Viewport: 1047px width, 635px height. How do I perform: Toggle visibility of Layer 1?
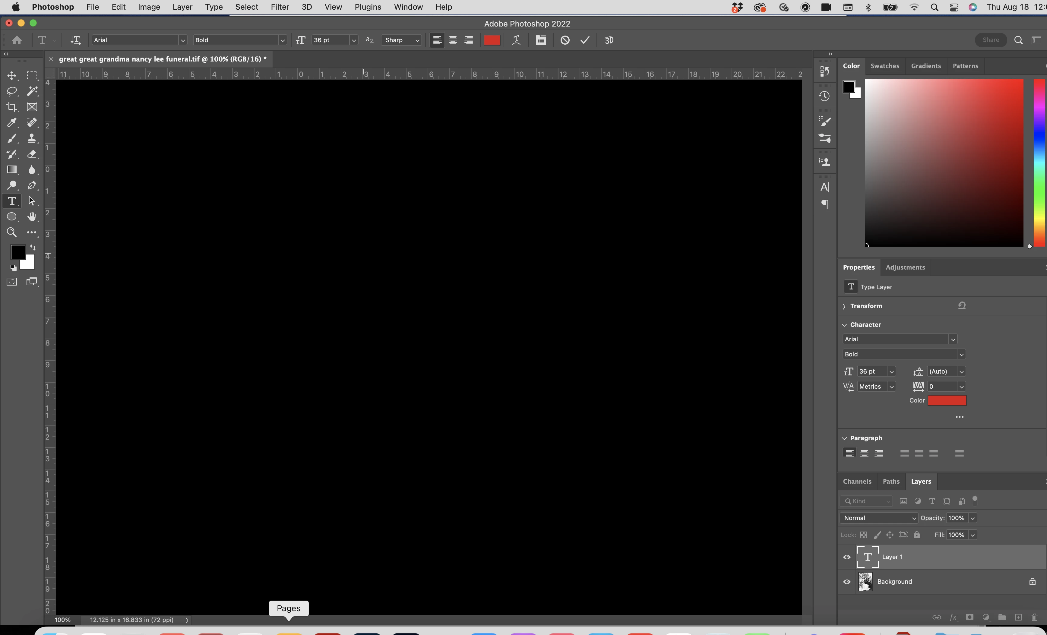coord(847,557)
